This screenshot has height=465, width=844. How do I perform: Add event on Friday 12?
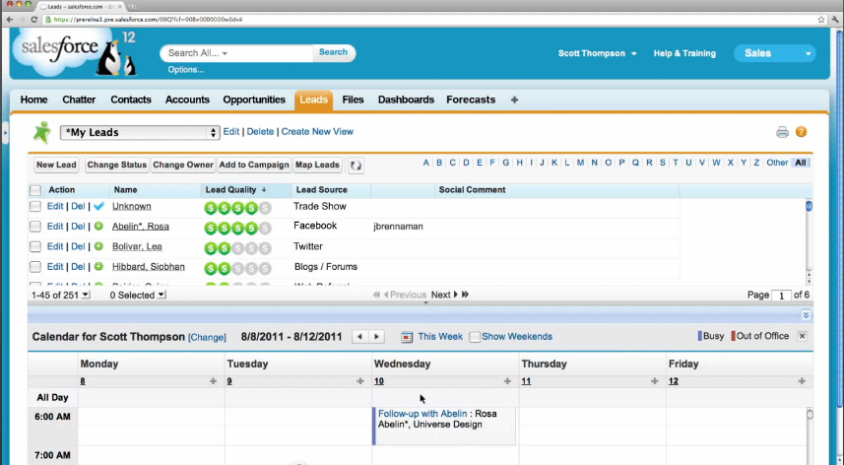click(802, 381)
